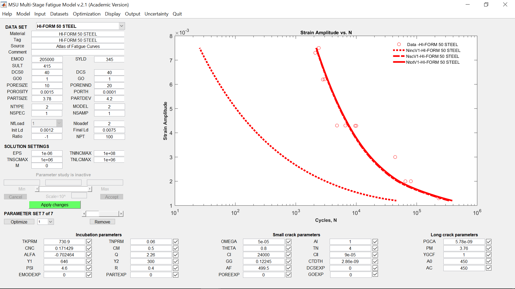This screenshot has height=289, width=515.
Task: Open the Optimization menu
Action: (86, 14)
